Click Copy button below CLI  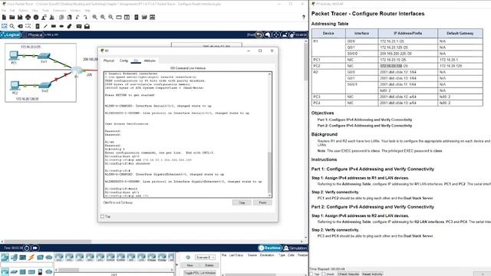pyautogui.click(x=242, y=202)
